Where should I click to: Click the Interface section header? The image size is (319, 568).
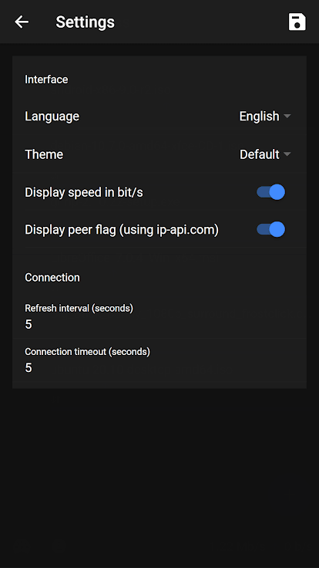pos(46,79)
